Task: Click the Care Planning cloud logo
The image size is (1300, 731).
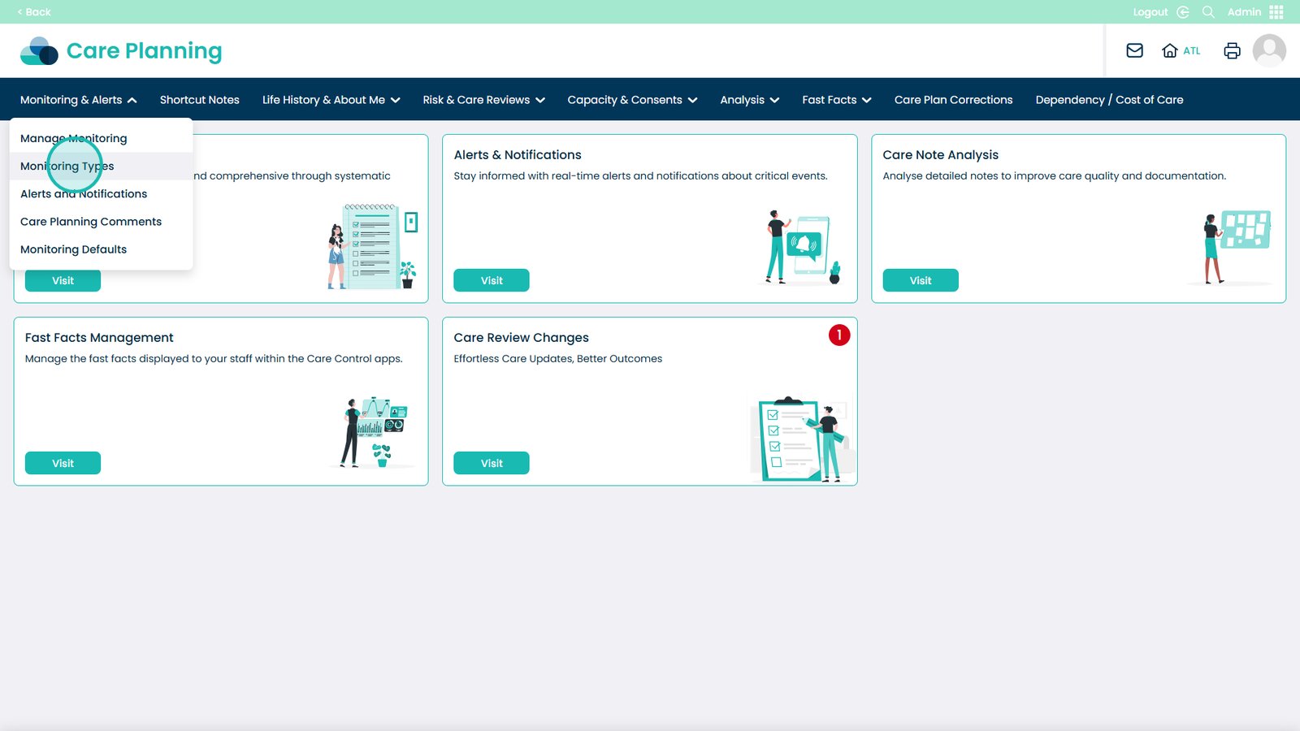Action: pyautogui.click(x=39, y=50)
